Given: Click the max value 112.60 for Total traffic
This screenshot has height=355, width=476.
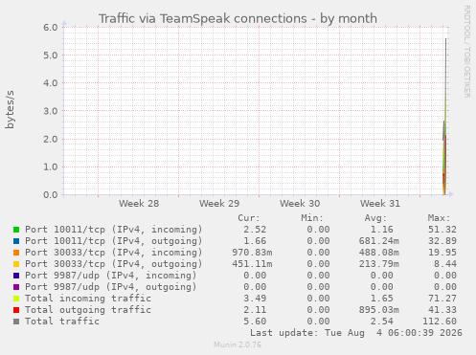Looking at the screenshot, I should pos(440,322).
